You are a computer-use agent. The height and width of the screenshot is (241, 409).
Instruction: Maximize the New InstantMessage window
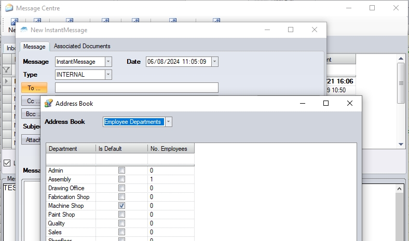(291, 30)
